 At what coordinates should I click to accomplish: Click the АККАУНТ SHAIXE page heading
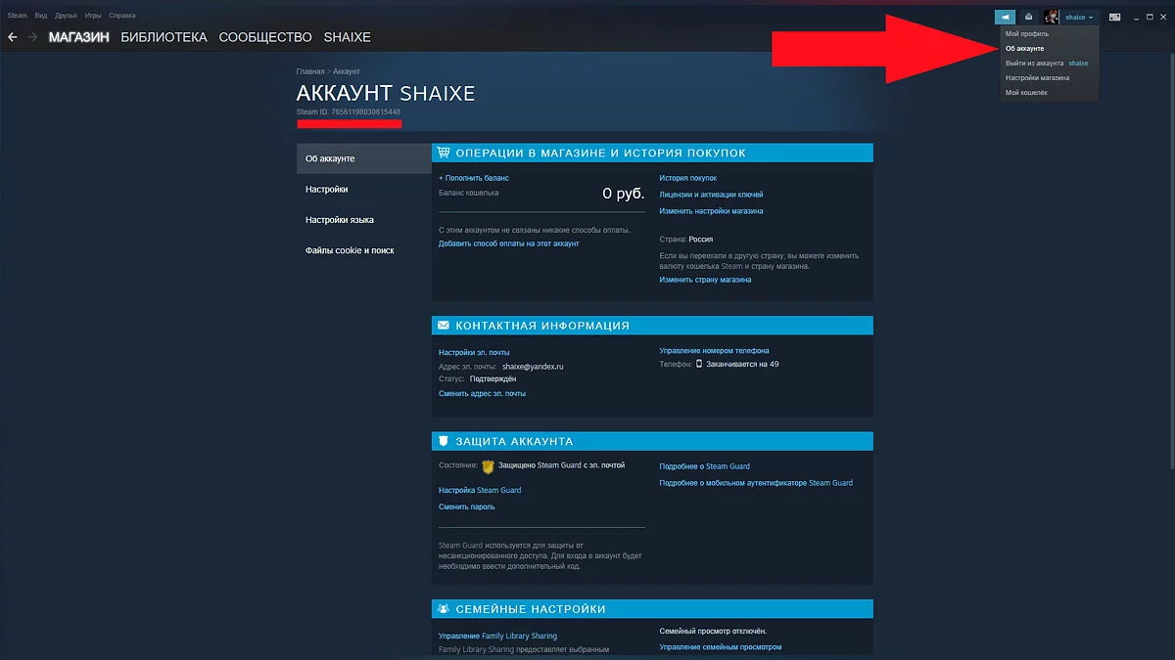[386, 94]
